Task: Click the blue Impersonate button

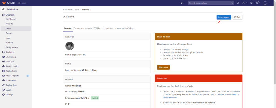Action: (224, 17)
